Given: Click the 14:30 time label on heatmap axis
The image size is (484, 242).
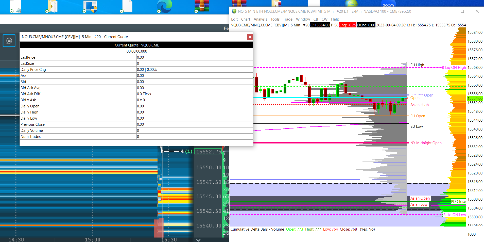Looking at the screenshot, I should click(x=16, y=239).
